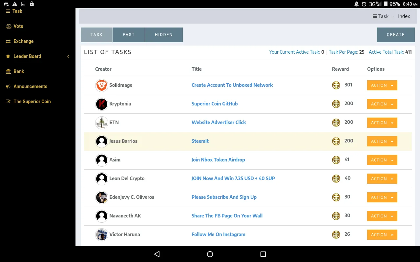The width and height of the screenshot is (420, 262).
Task: Open the Bank sidebar item
Action: [15, 71]
